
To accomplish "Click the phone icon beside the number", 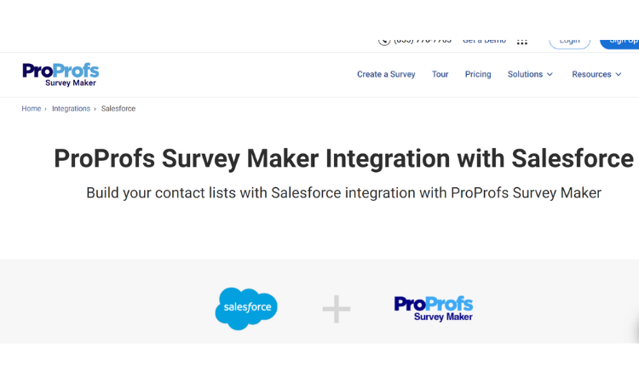I will [384, 41].
